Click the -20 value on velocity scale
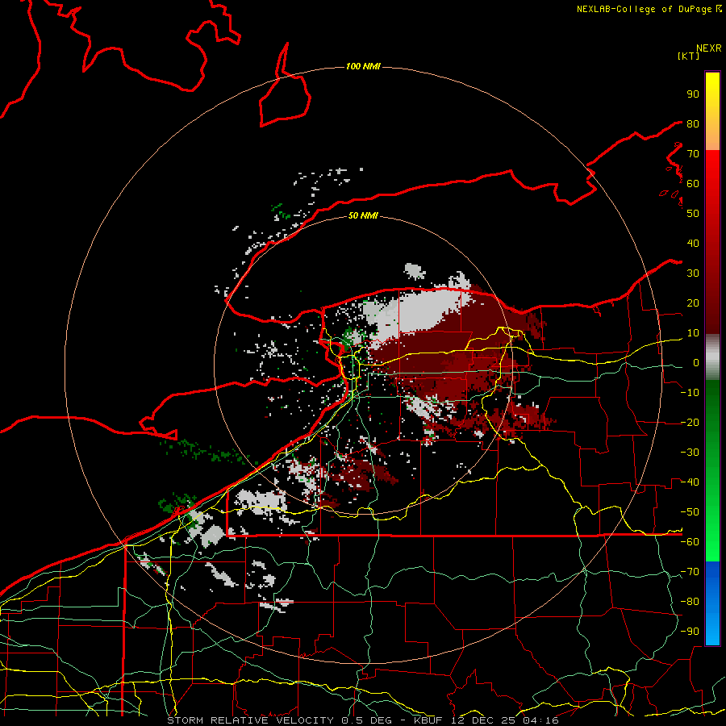 tap(690, 422)
